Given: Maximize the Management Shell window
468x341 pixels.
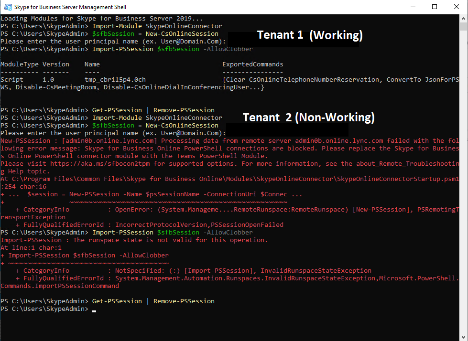Looking at the screenshot, I should point(435,7).
